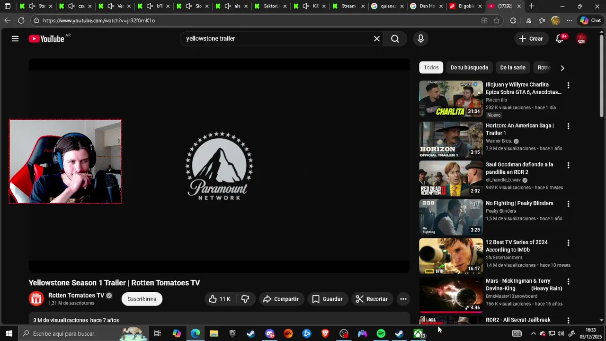Start voice search with the microphone

420,39
